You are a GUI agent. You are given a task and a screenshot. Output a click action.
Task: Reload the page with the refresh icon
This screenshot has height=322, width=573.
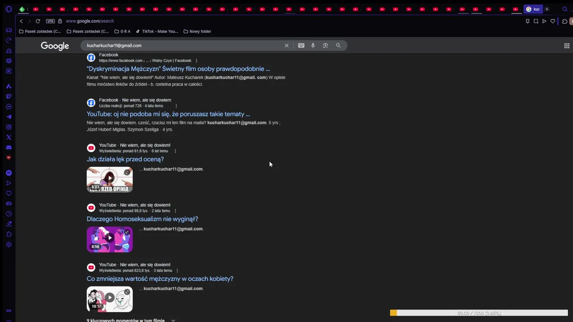[x=38, y=21]
